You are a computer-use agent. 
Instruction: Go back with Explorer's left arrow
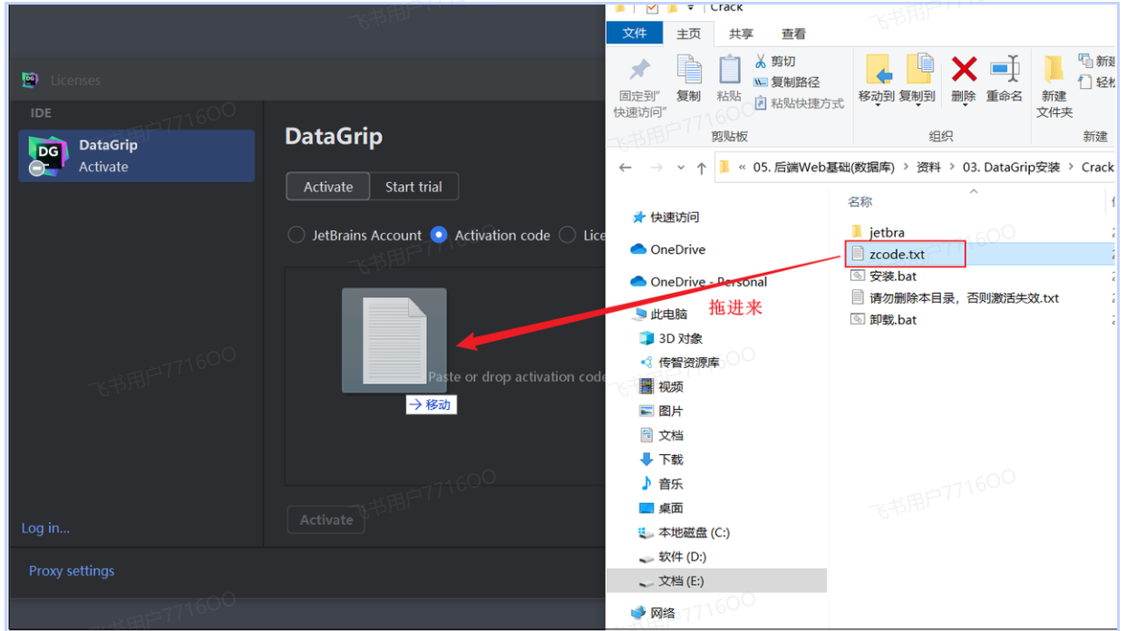625,168
